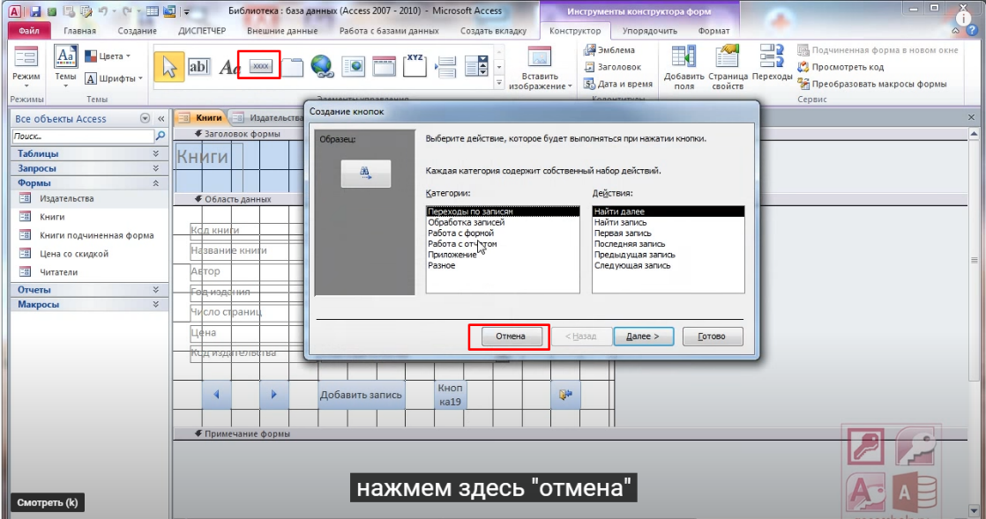Click the Hyperlink globe control icon
Viewport: 986px width, 519px height.
coord(321,66)
